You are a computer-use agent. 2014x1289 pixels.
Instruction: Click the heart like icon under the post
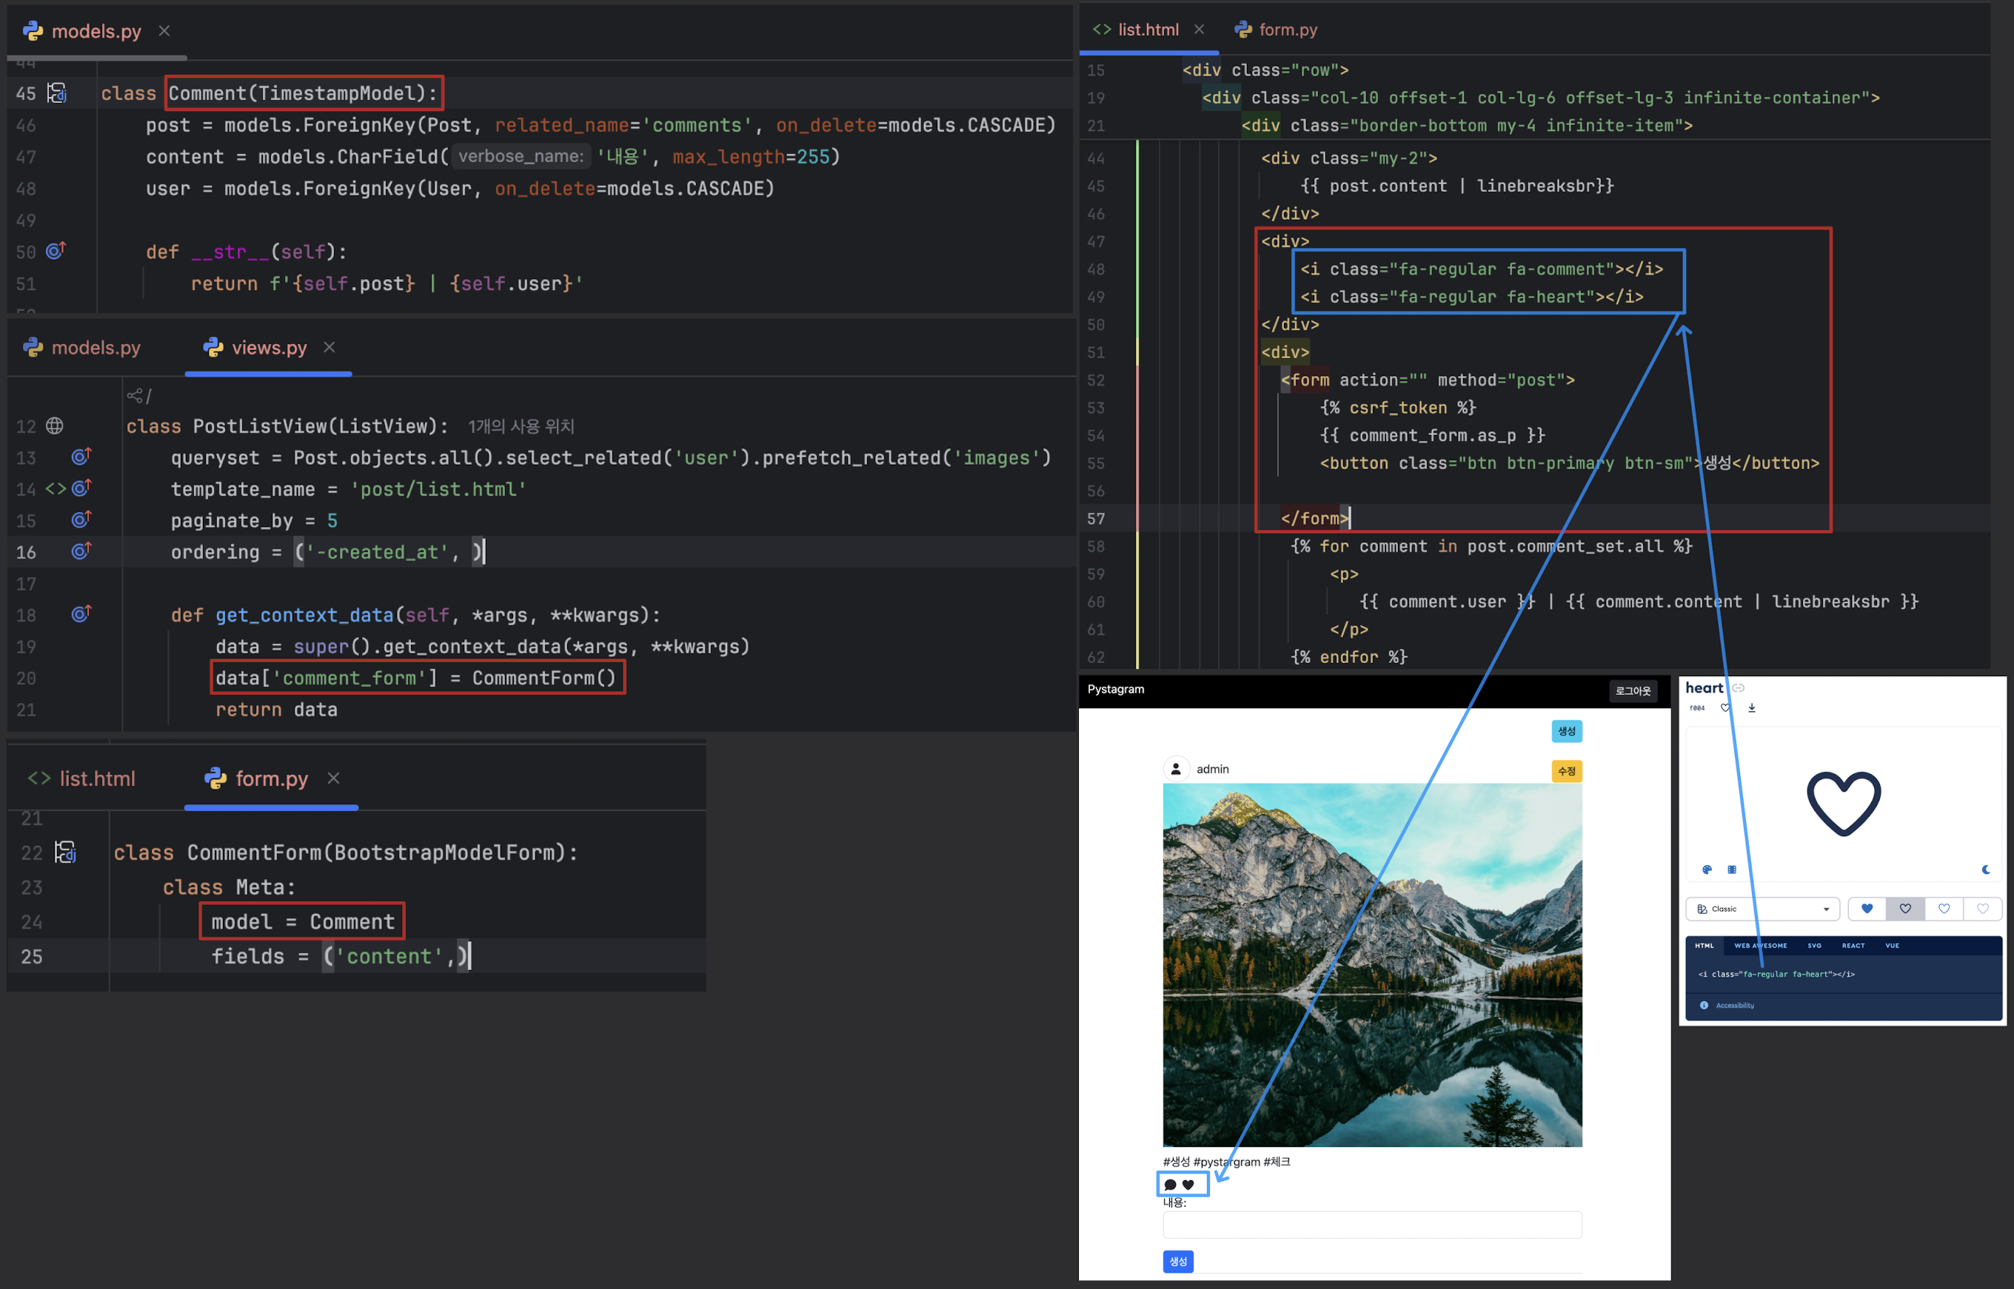1188,1185
